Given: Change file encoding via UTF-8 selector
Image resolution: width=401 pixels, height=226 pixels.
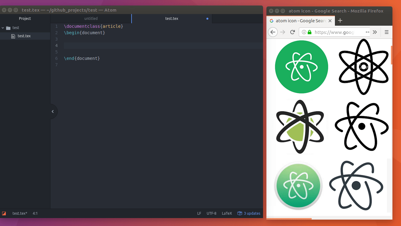Looking at the screenshot, I should click(x=211, y=213).
